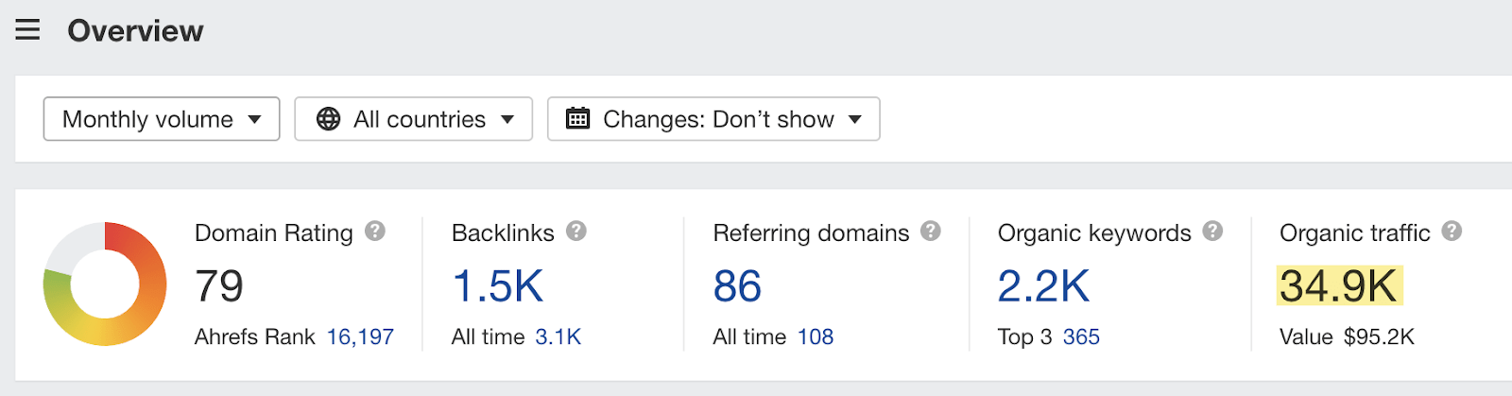Screen dimensions: 1512x396
Task: Click the globe icon beside All countries
Action: point(328,119)
